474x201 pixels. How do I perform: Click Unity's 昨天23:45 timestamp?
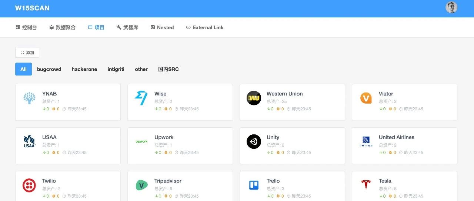click(301, 153)
